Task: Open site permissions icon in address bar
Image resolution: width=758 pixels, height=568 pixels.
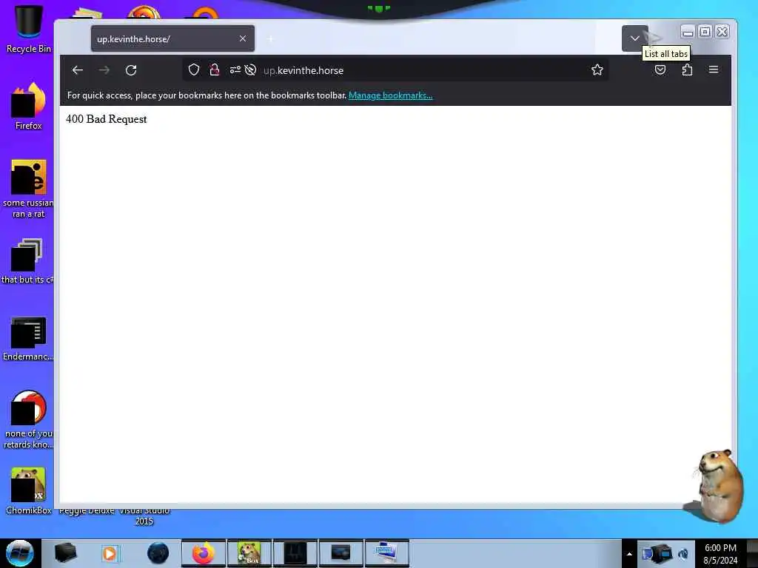Action: point(235,70)
